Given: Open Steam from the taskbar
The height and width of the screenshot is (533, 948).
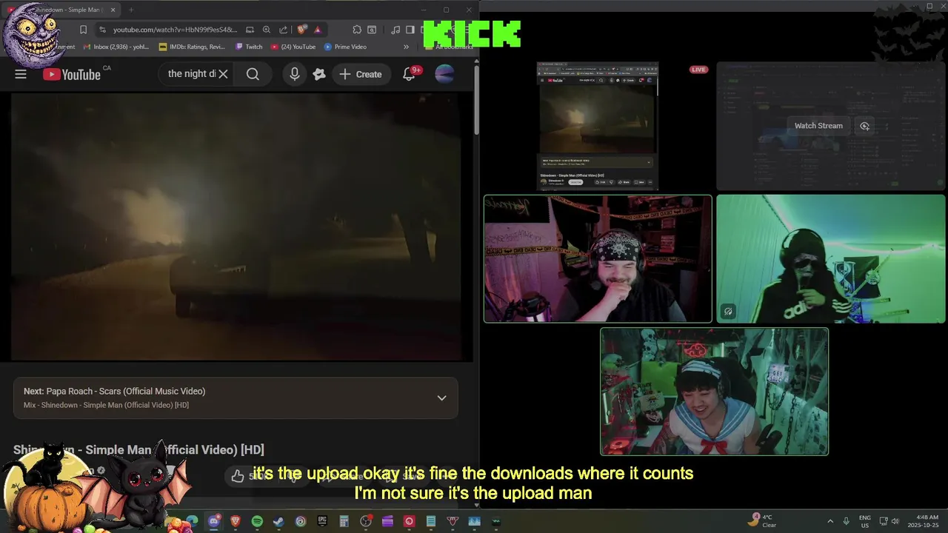Looking at the screenshot, I should coord(278,521).
